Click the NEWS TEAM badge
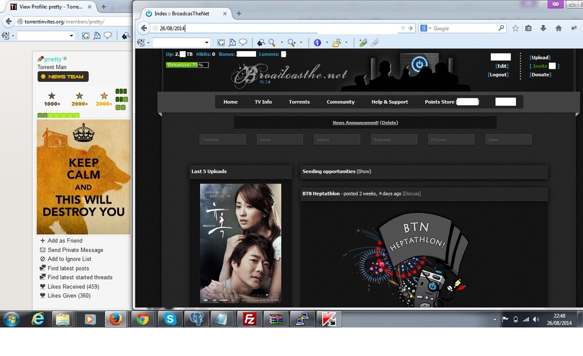 coord(63,76)
